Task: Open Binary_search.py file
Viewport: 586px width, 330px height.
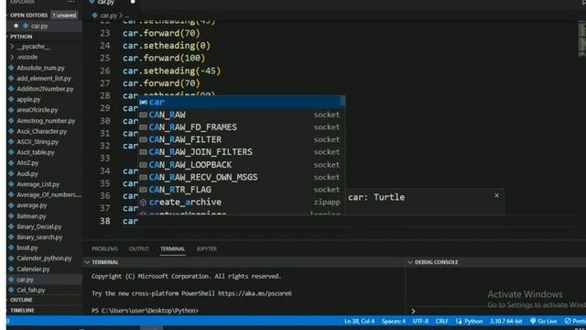Action: 39,237
